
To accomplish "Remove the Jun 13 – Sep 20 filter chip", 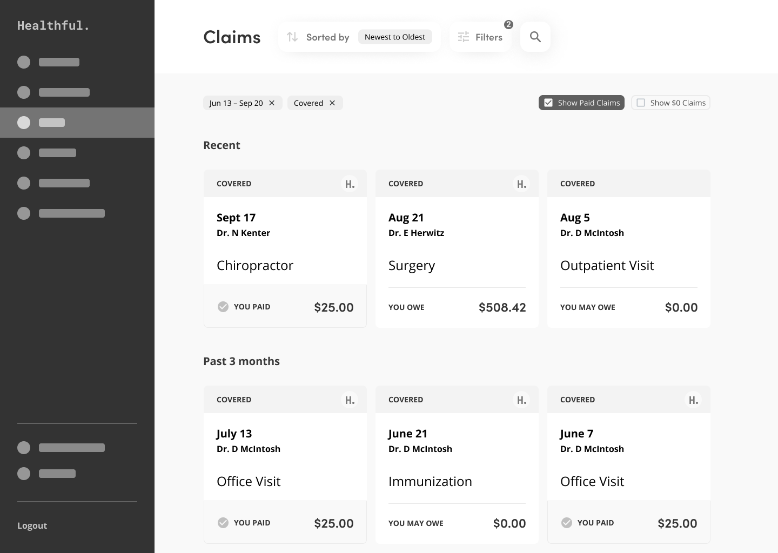I will 272,103.
